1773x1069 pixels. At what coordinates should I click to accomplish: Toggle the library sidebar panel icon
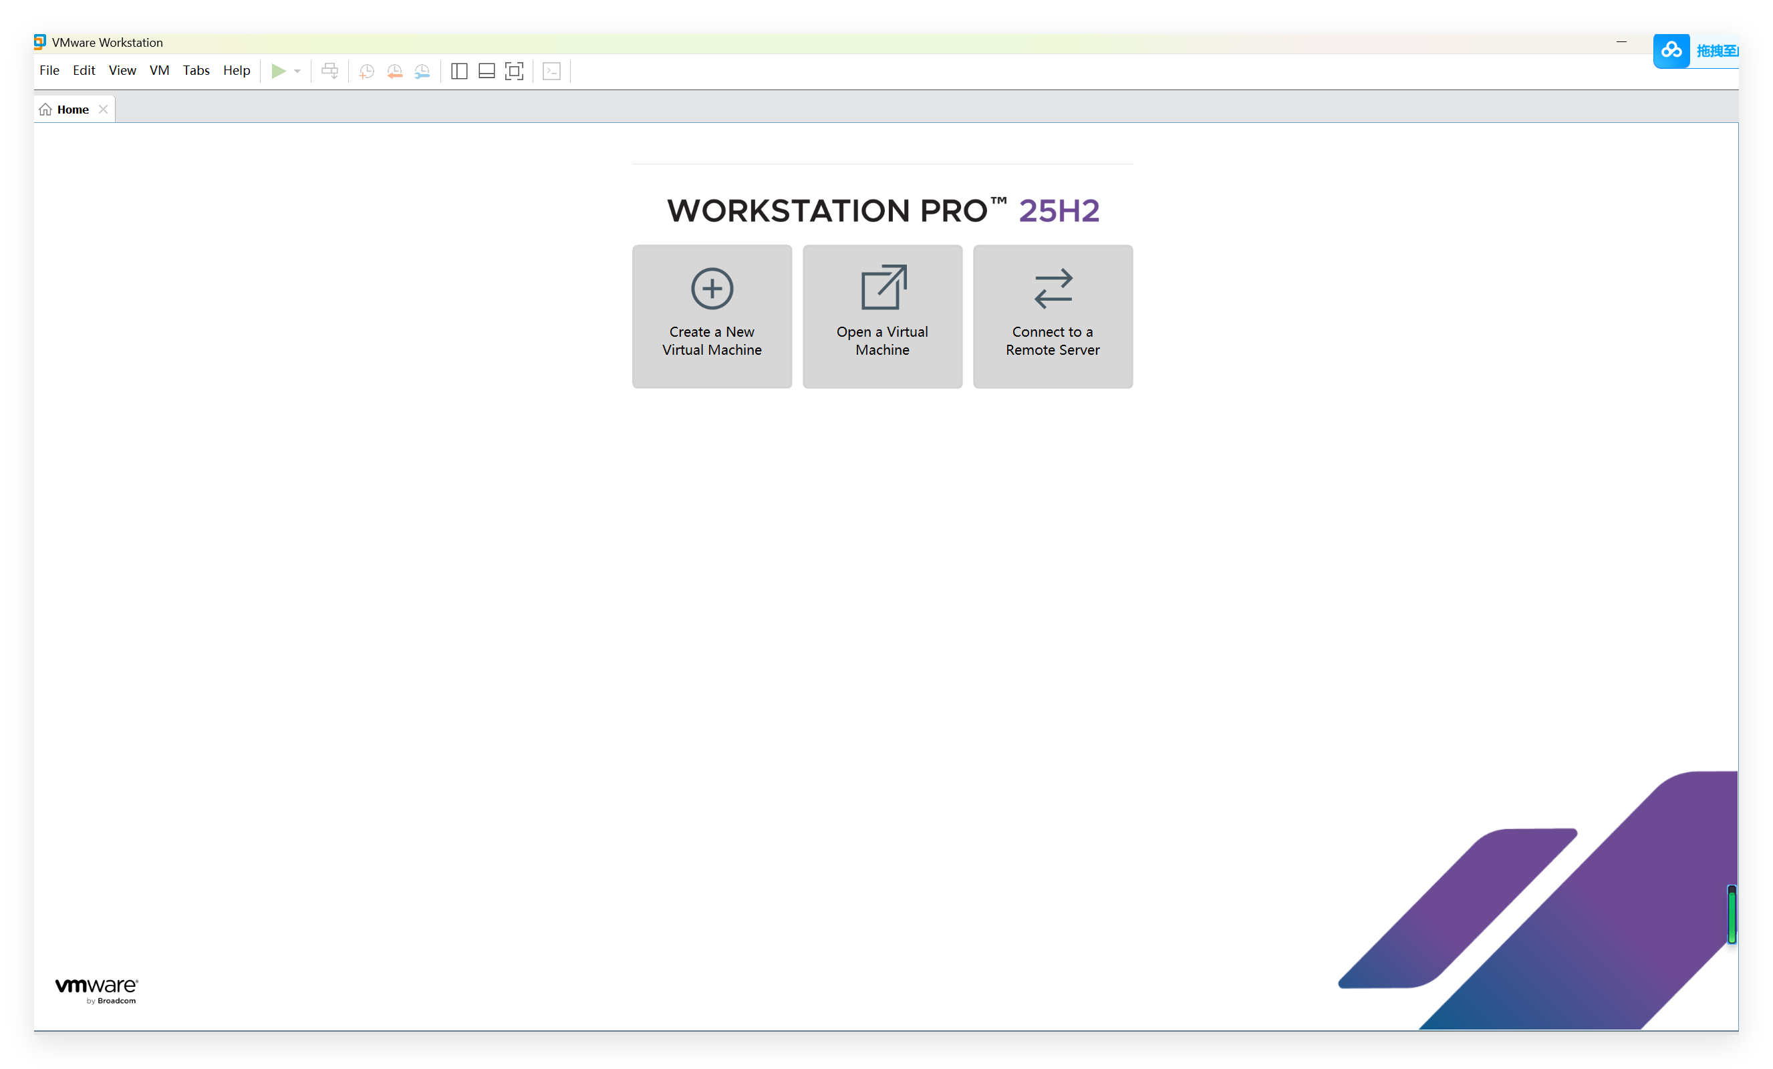459,71
